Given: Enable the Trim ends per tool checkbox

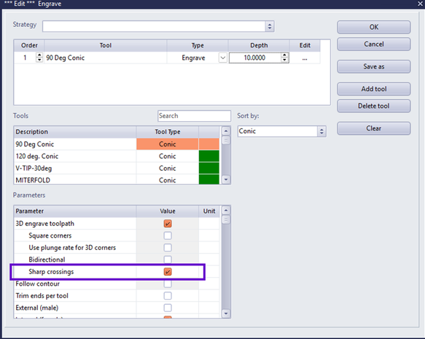Looking at the screenshot, I should click(x=168, y=296).
